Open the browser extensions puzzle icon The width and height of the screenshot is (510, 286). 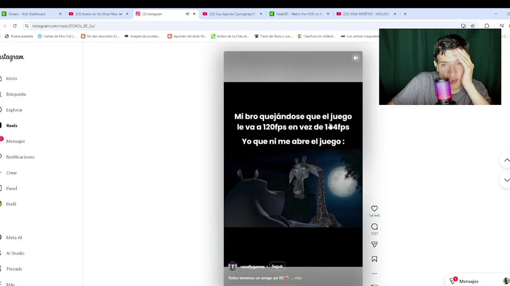[487, 26]
